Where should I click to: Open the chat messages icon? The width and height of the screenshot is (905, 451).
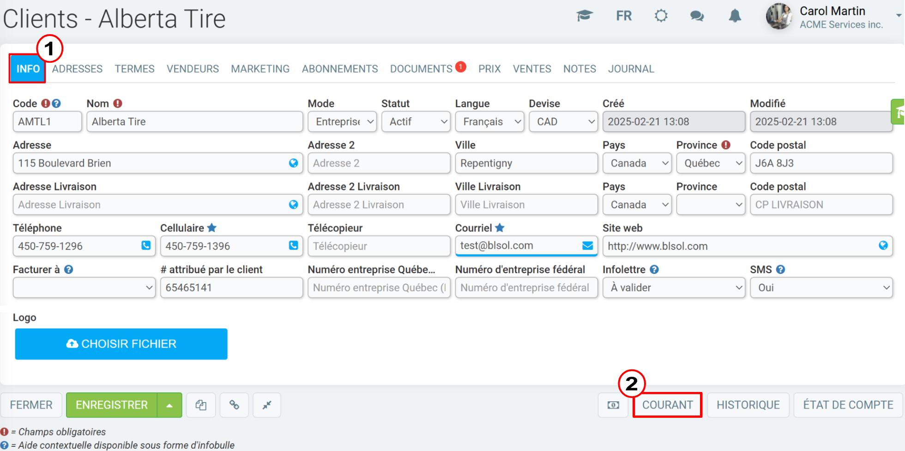click(x=697, y=16)
